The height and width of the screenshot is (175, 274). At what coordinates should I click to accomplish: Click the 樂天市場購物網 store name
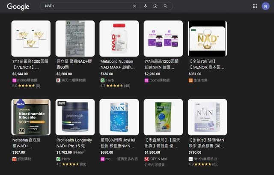coord(73,80)
